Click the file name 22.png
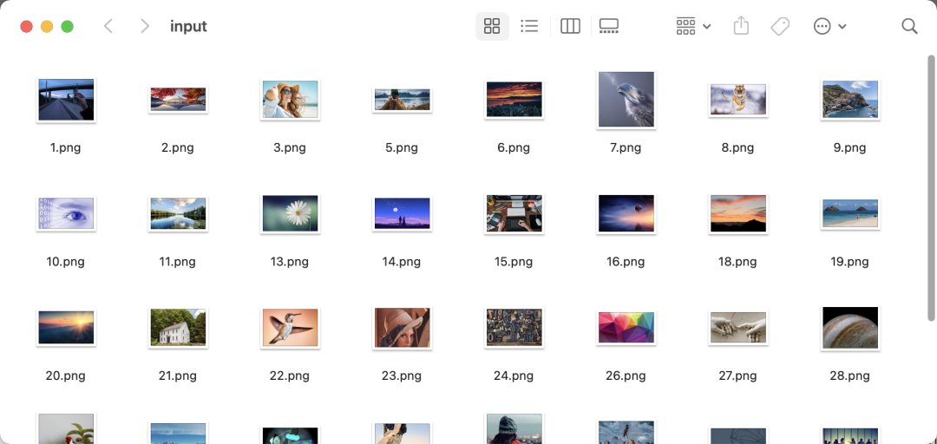Viewport: 937px width, 444px height. coord(290,375)
